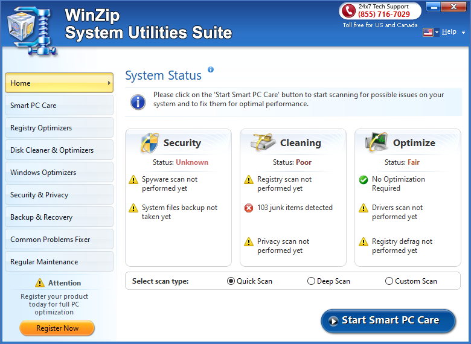Open Security & Privacy section
Image resolution: width=471 pixels, height=344 pixels.
[59, 194]
